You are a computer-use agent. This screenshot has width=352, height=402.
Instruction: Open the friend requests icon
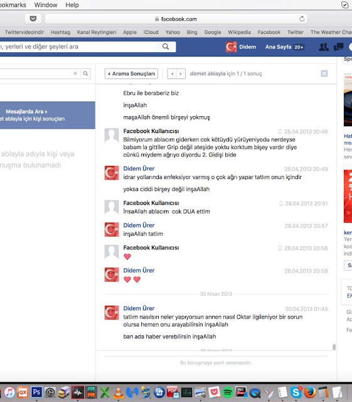coord(324,47)
